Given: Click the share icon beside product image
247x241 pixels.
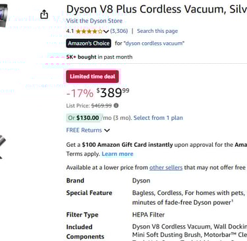Looking at the screenshot, I should point(44,14).
